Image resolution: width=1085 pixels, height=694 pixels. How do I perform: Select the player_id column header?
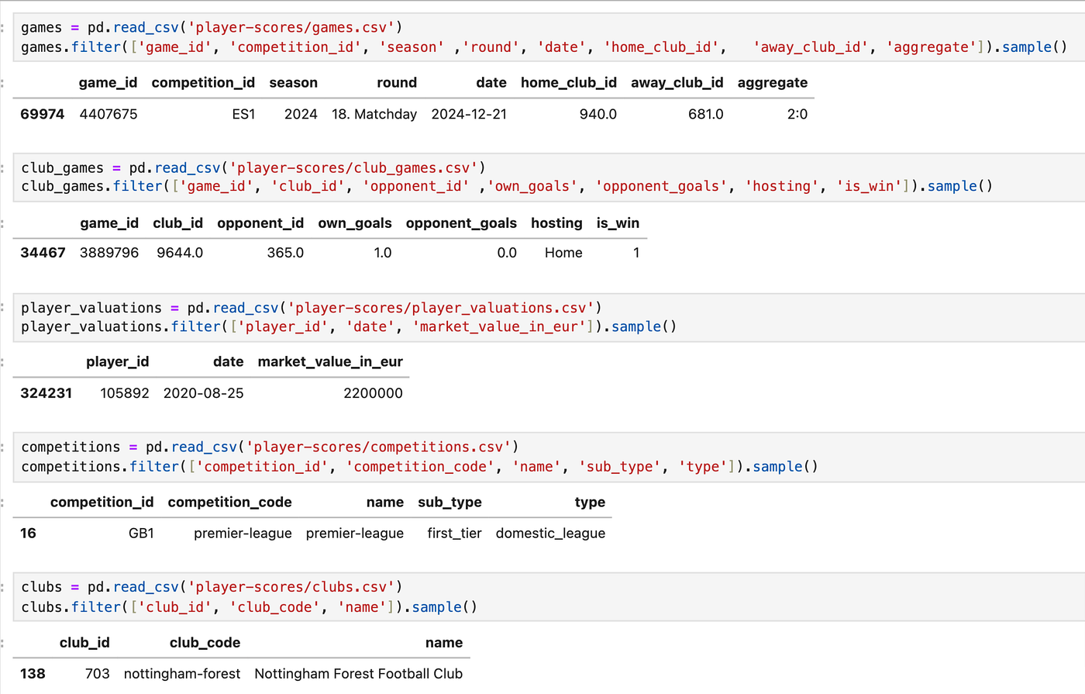coord(118,361)
